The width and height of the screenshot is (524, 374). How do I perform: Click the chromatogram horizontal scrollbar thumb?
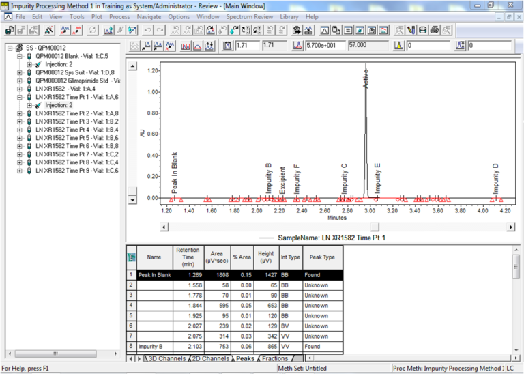point(375,227)
